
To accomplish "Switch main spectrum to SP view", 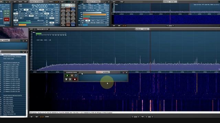I will 31,117.
